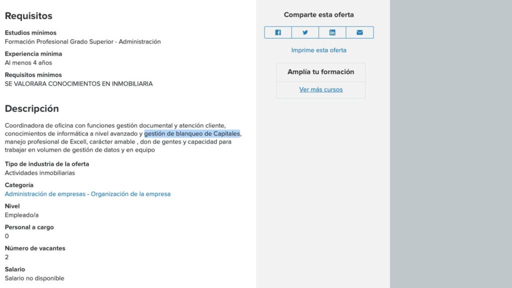Share the offer on Facebook
The width and height of the screenshot is (512, 288).
click(278, 32)
